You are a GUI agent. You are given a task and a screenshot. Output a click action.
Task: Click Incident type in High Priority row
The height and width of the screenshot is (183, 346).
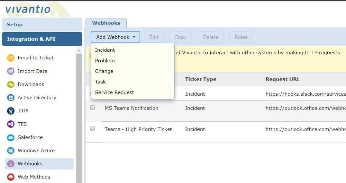pos(195,129)
